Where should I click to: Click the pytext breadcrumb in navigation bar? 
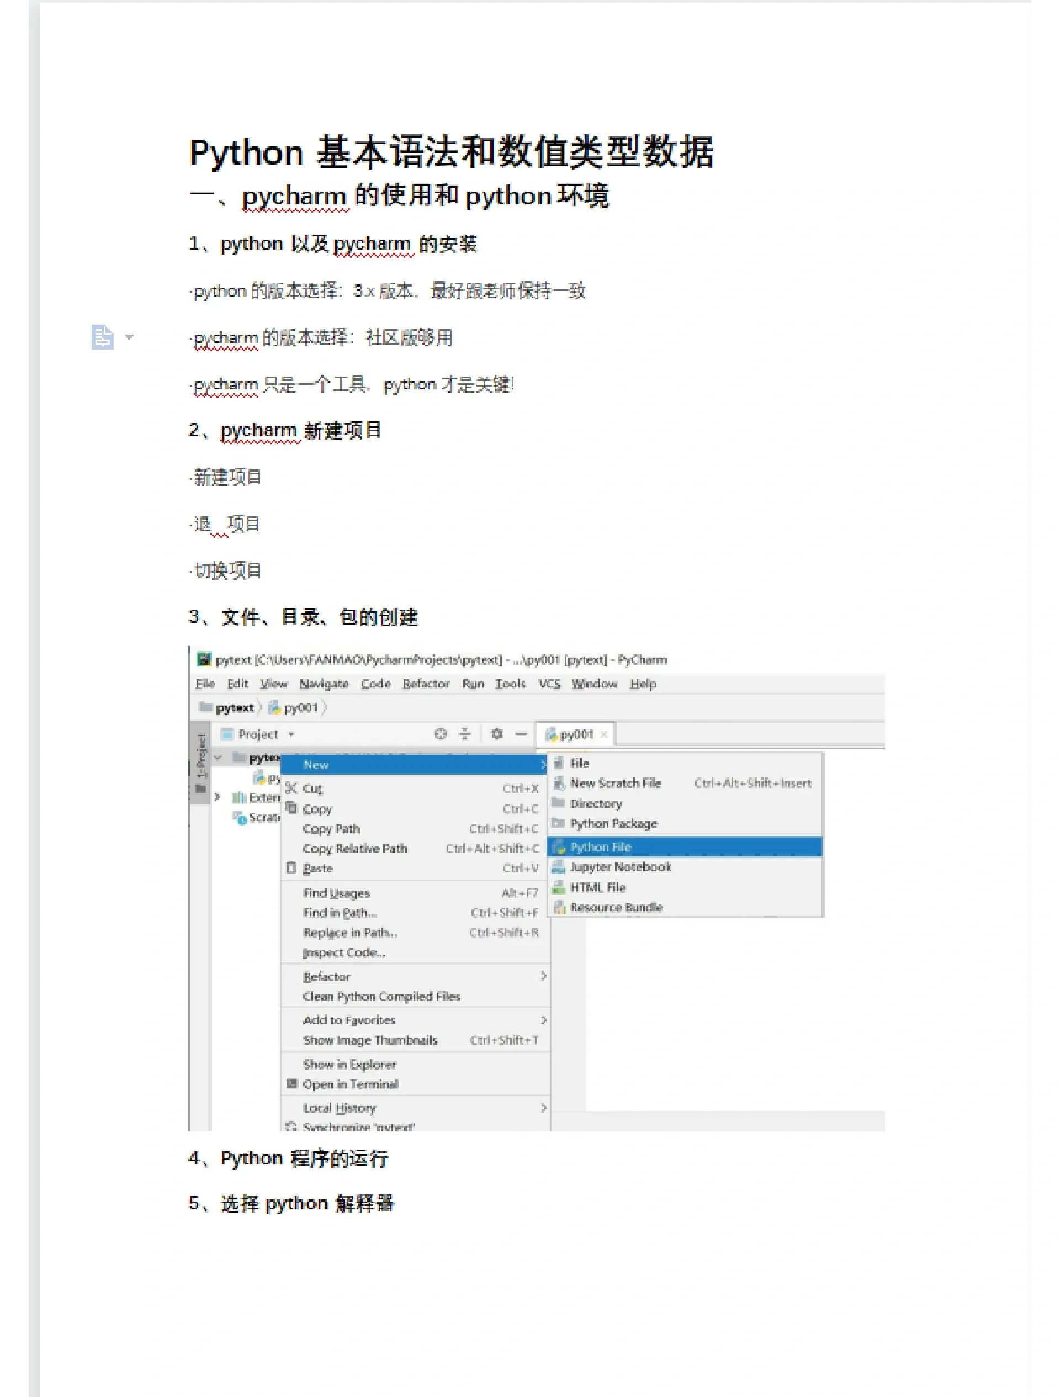[234, 708]
